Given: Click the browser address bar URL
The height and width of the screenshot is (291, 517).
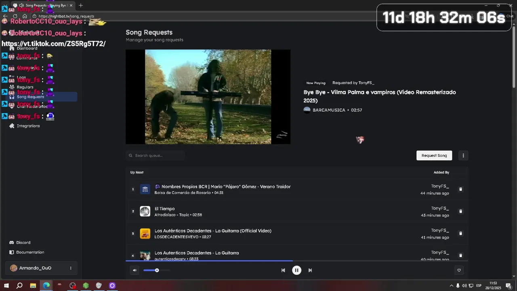Looking at the screenshot, I should (x=66, y=16).
